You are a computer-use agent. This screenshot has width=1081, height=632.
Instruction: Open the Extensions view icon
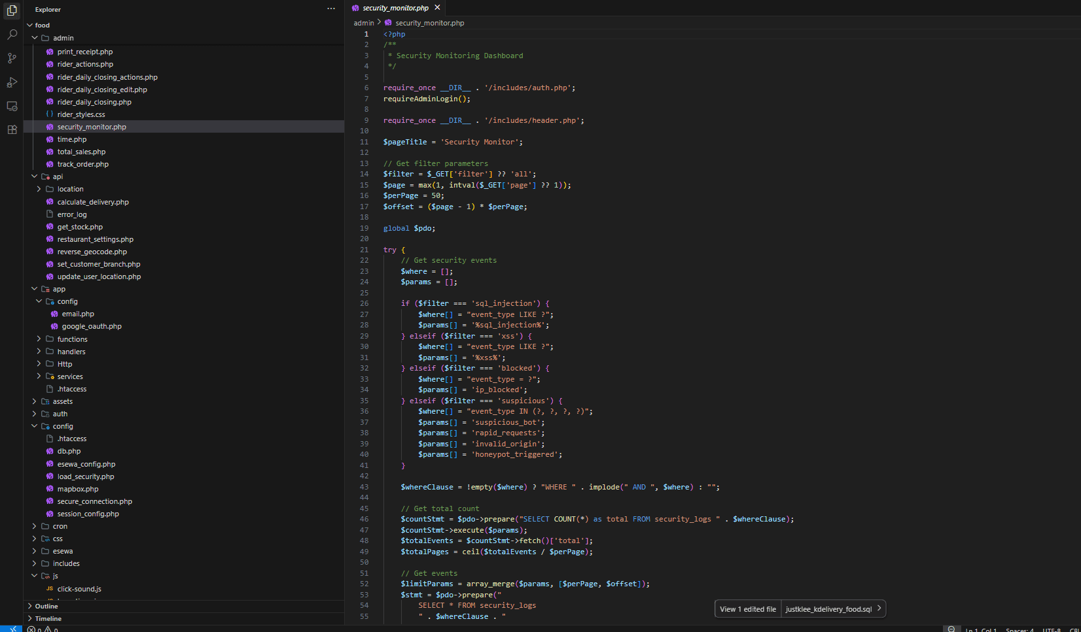point(12,129)
